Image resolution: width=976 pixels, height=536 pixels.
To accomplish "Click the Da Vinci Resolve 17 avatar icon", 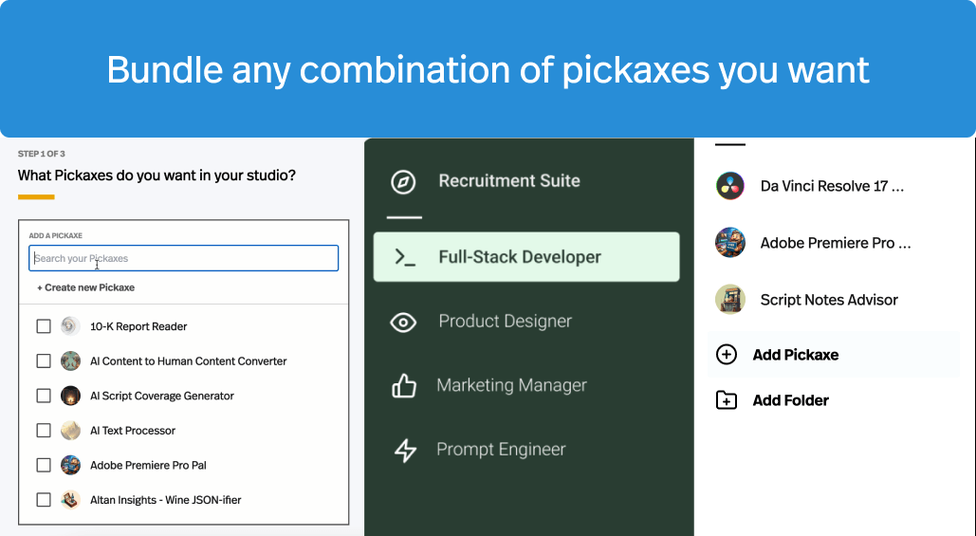I will pos(729,186).
